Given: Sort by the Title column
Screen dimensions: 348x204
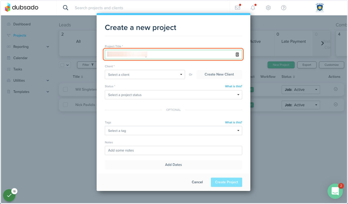Looking at the screenshot, I should click(78, 77).
